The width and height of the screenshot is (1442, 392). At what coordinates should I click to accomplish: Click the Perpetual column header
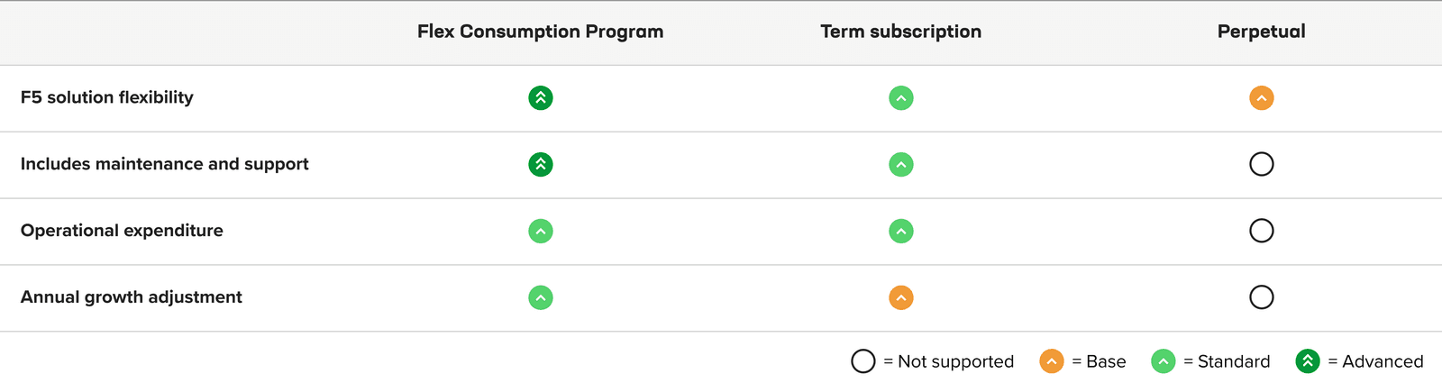(x=1261, y=32)
